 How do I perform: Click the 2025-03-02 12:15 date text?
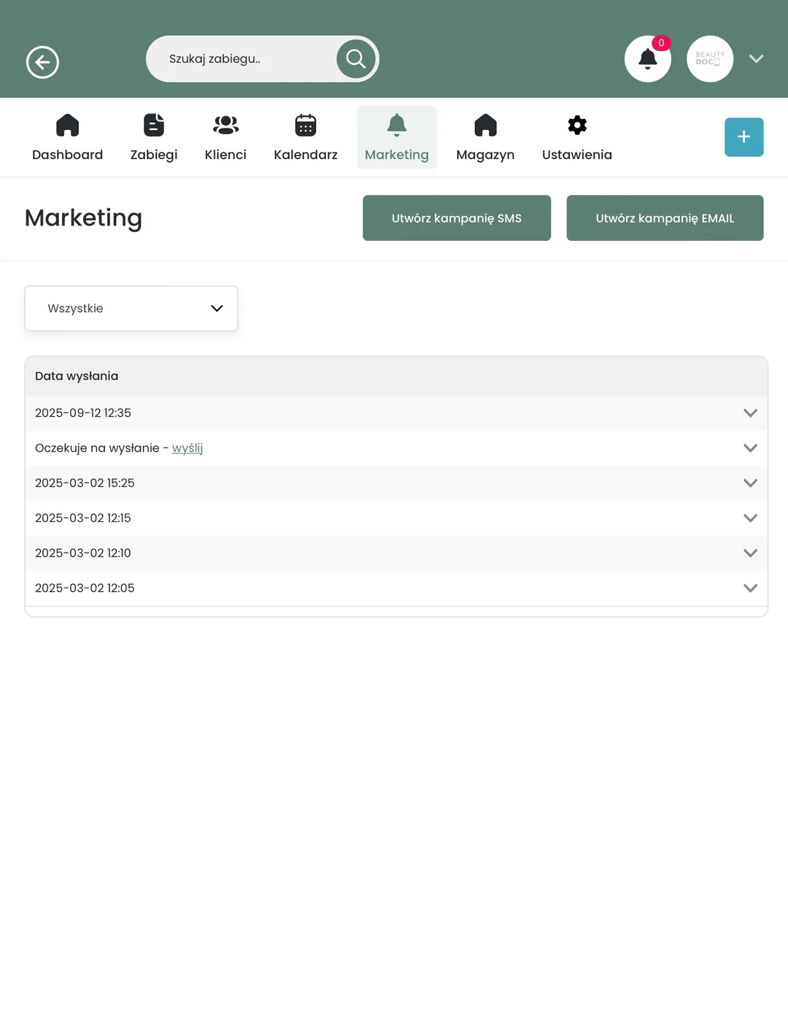pyautogui.click(x=83, y=518)
